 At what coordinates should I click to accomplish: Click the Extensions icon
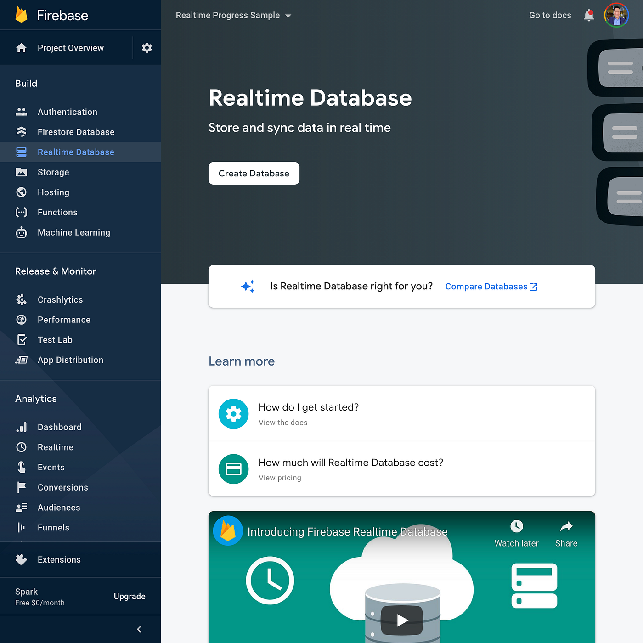point(21,559)
